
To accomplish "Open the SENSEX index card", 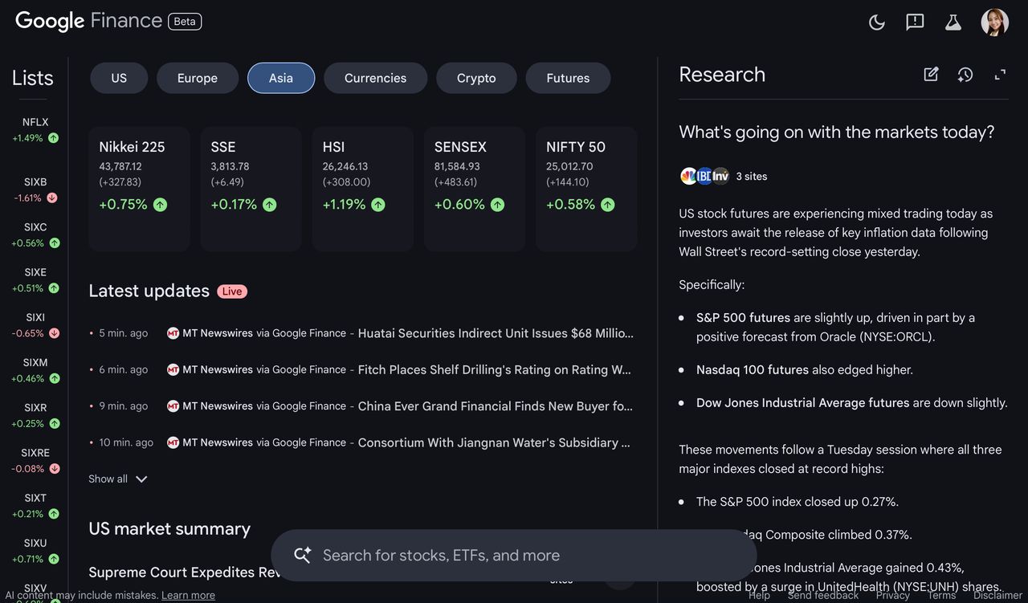I will pos(474,189).
